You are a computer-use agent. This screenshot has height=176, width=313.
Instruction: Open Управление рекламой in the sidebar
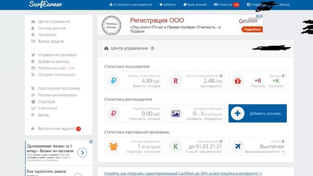click(57, 55)
